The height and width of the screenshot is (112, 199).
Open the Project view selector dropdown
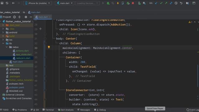tap(6, 17)
